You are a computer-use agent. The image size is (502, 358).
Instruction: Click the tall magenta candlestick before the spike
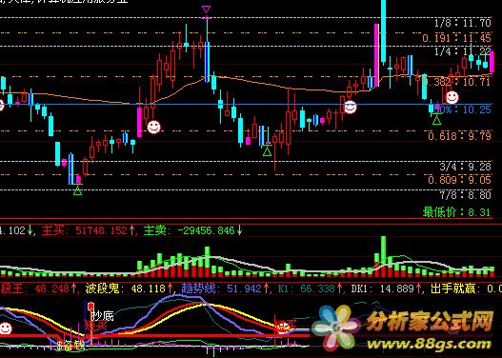[x=376, y=54]
